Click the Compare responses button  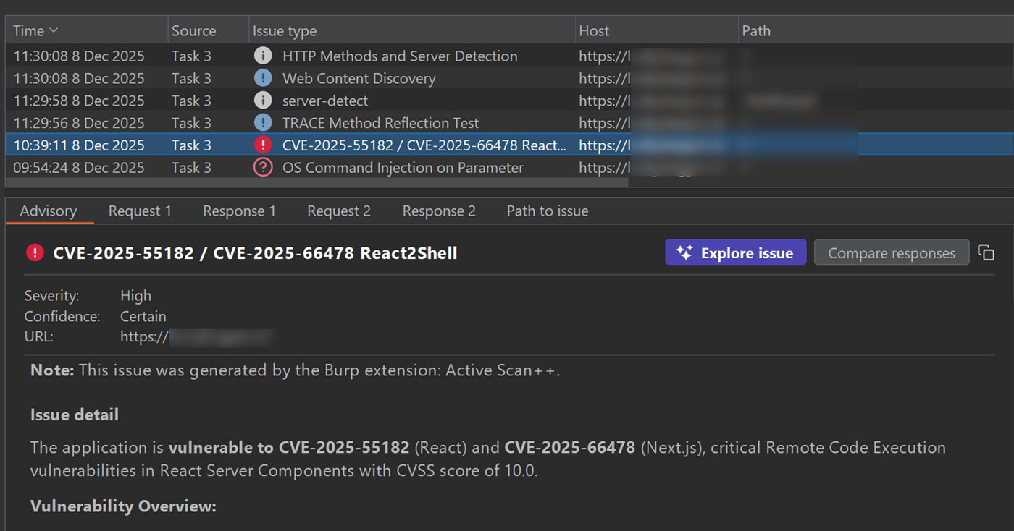pyautogui.click(x=892, y=252)
